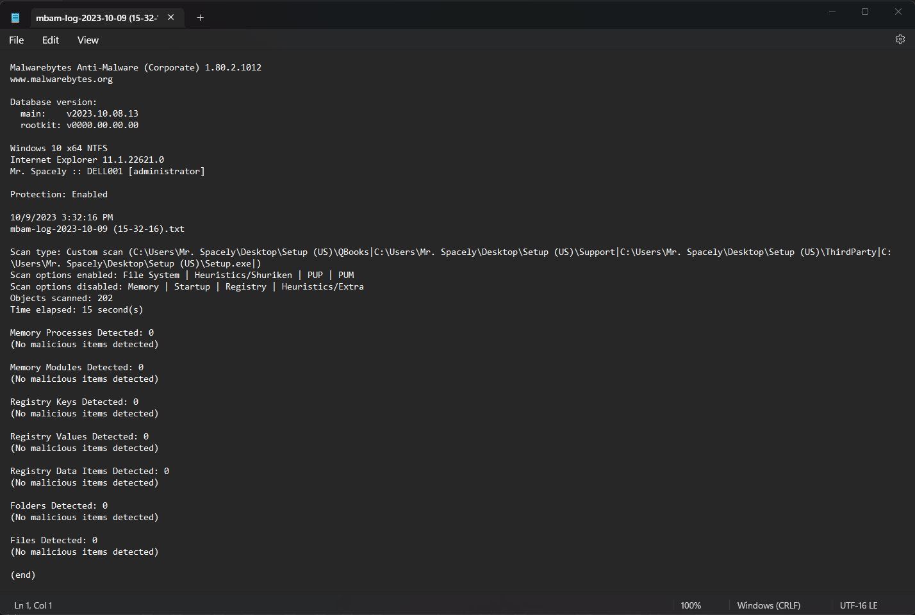Close the mbam-log-2023-10-09 tab
Viewport: 915px width, 615px height.
tap(171, 17)
